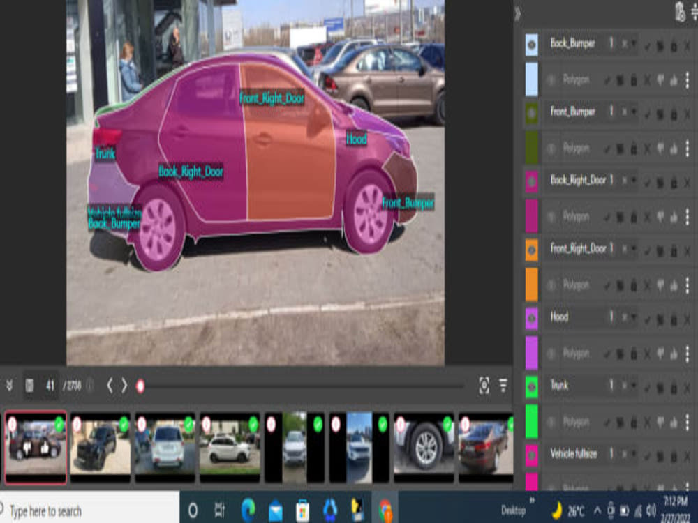Copy the Front_Bumper class annotations

(660, 114)
